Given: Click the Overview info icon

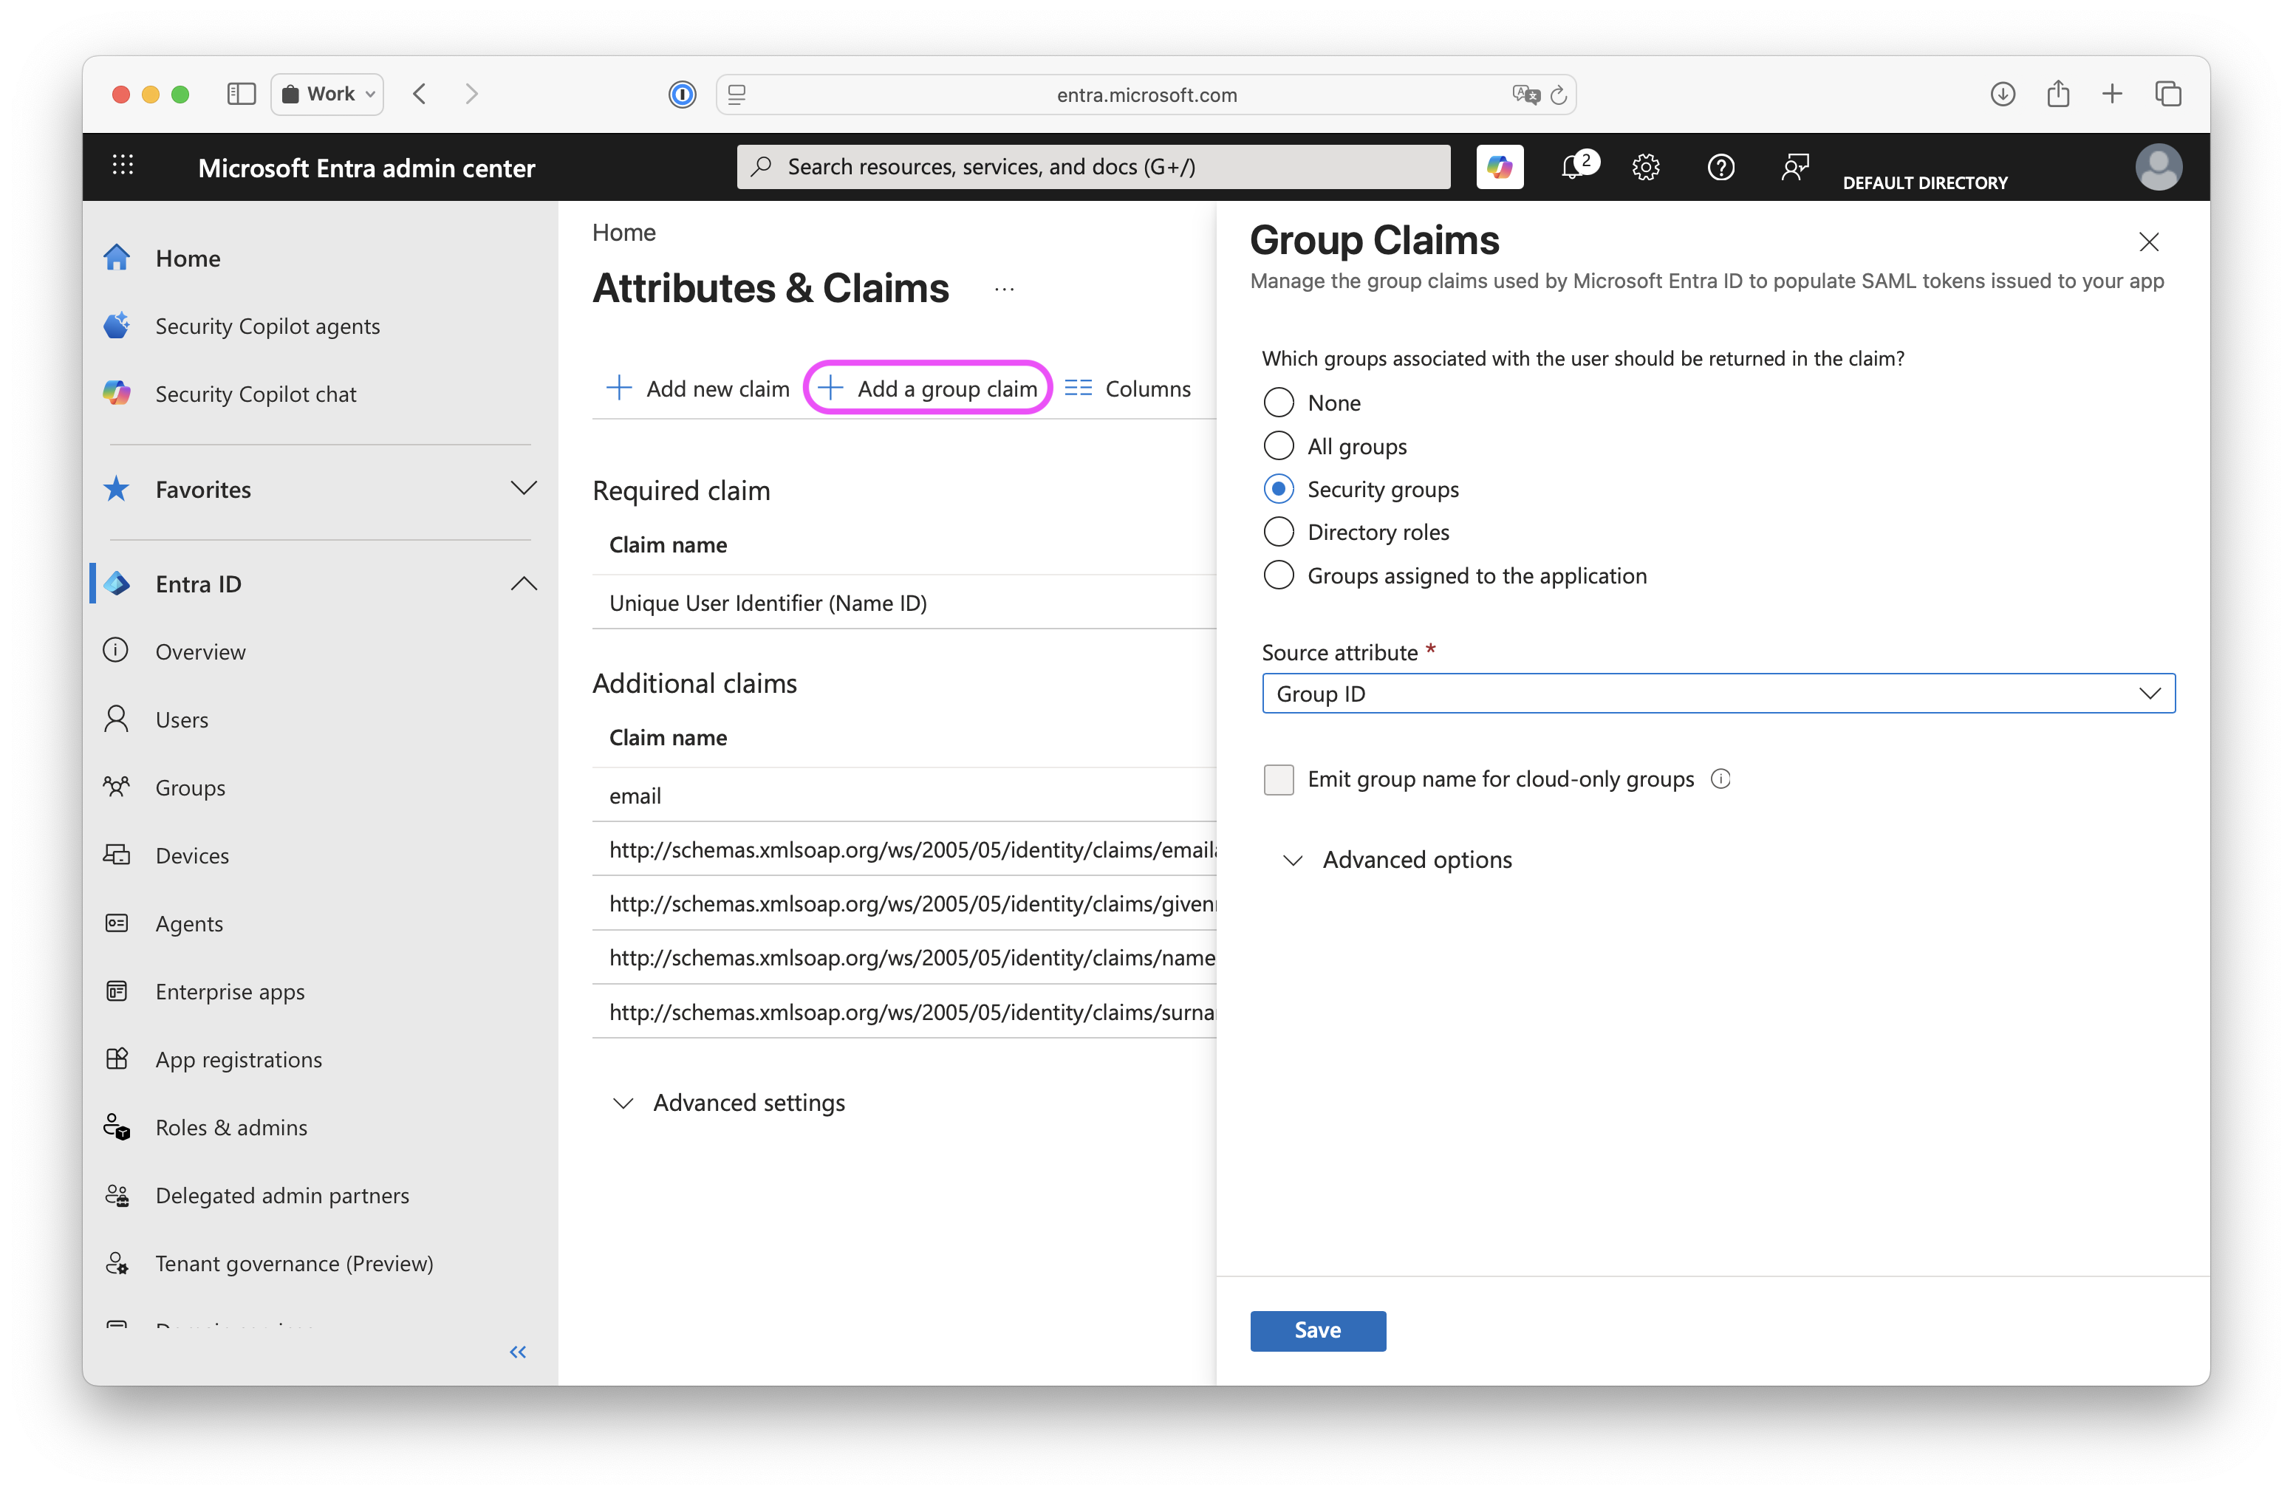Looking at the screenshot, I should click(117, 650).
